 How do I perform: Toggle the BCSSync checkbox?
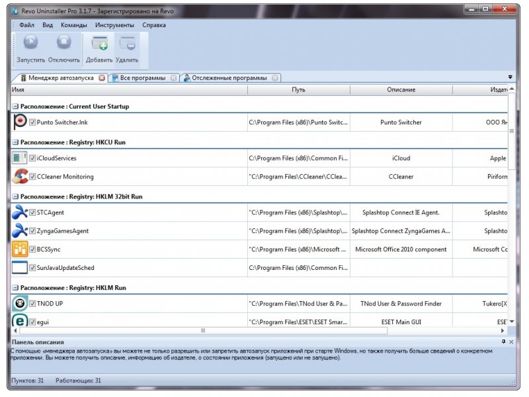point(32,249)
